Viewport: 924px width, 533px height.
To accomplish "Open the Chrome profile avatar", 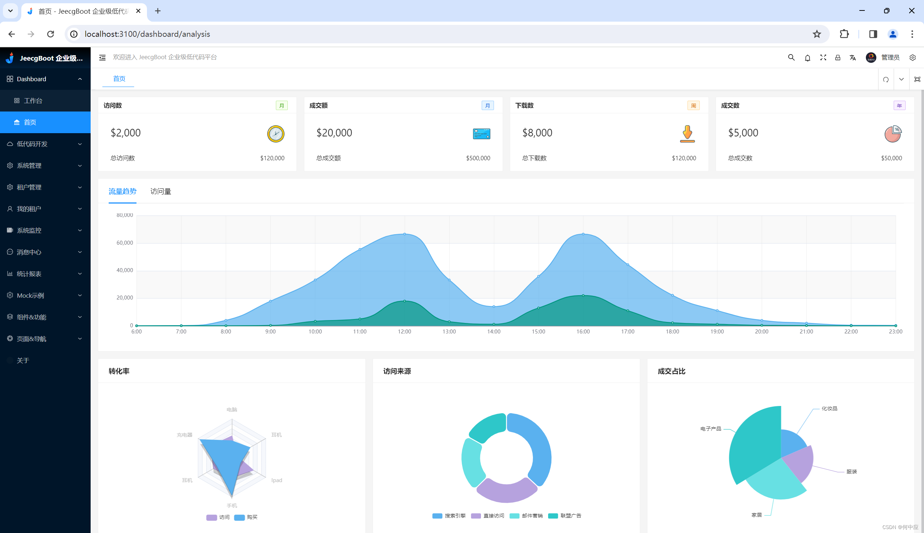I will pyautogui.click(x=893, y=34).
